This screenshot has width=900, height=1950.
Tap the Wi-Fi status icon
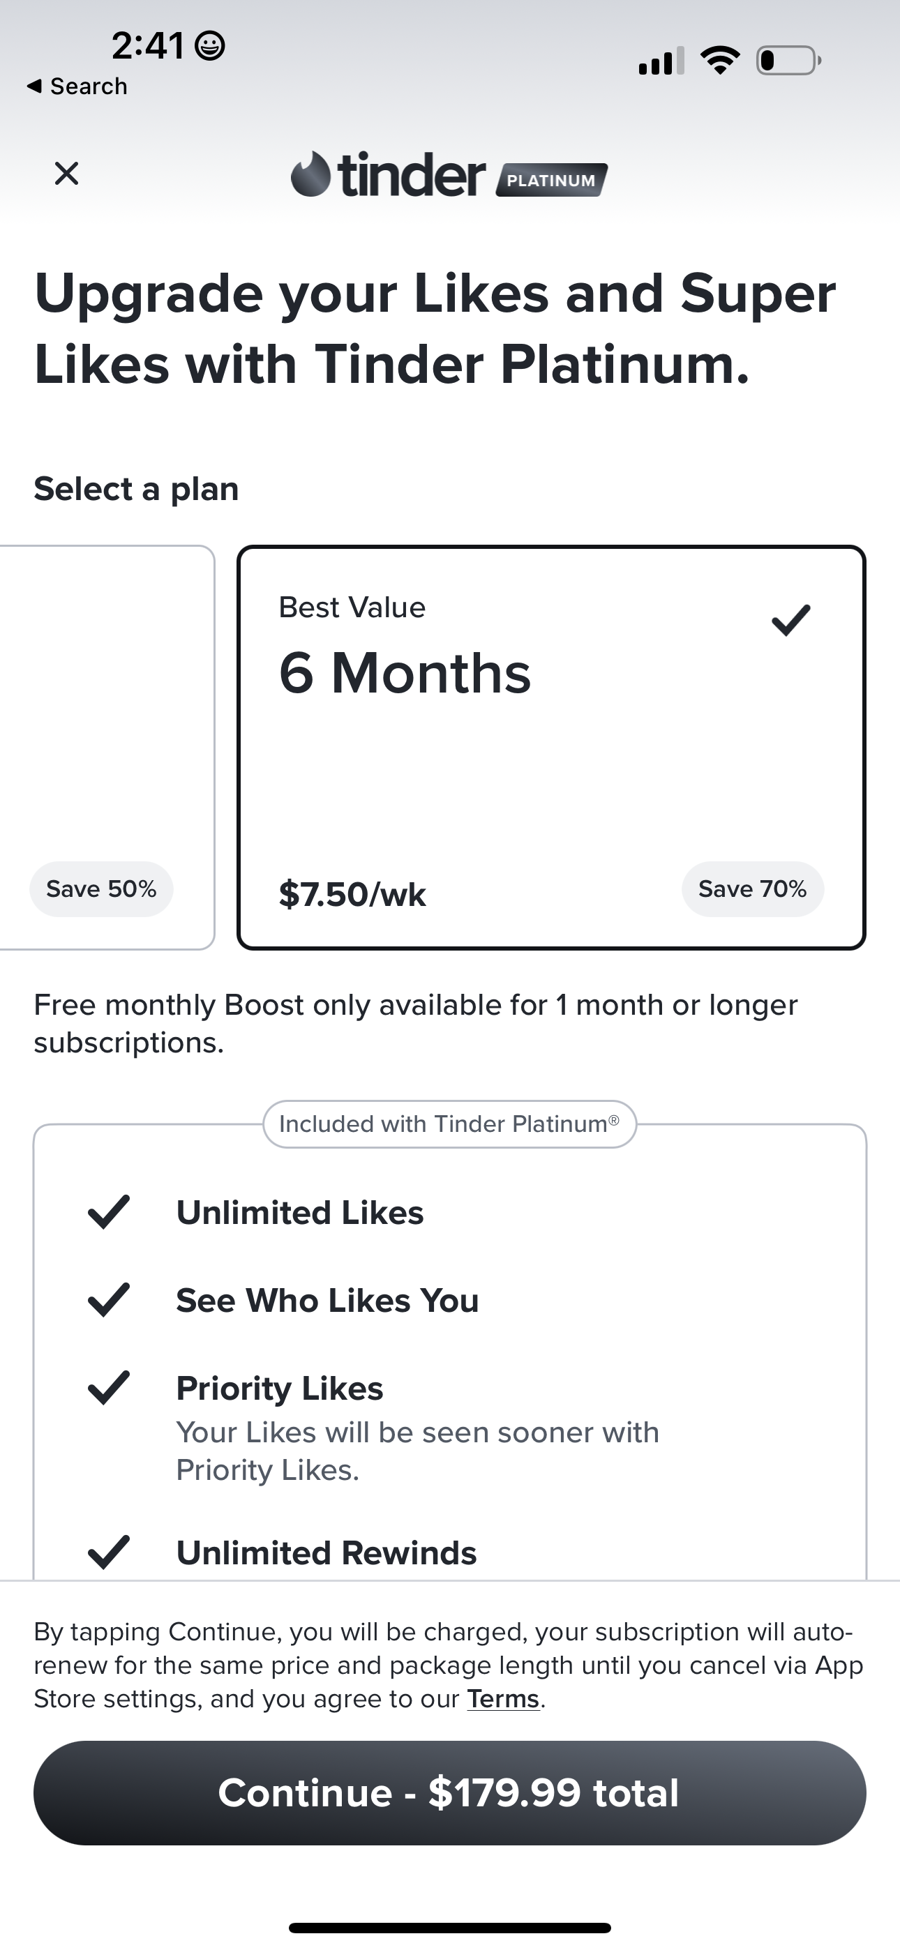pyautogui.click(x=721, y=61)
